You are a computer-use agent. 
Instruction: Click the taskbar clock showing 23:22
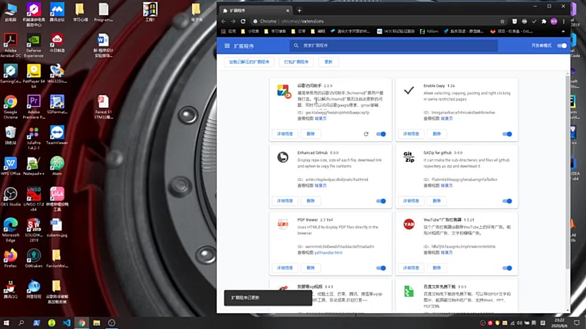[559, 323]
